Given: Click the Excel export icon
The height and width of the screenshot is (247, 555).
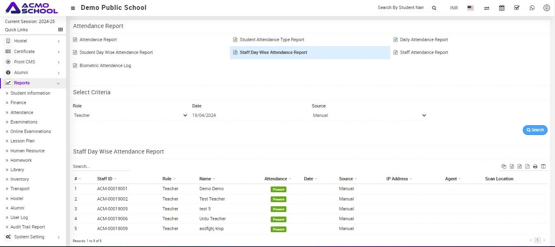Looking at the screenshot, I should pos(512,167).
